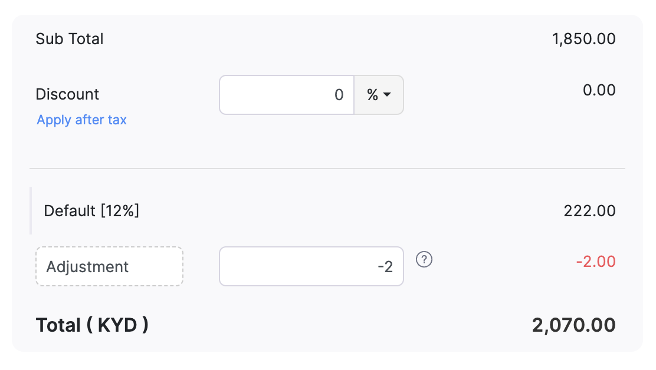
Task: Click the 222.00 tax amount
Action: click(x=590, y=210)
